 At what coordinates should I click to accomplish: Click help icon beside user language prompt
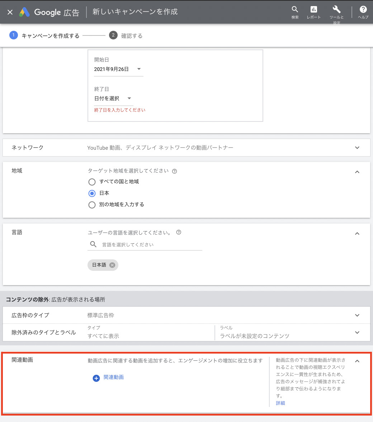179,232
